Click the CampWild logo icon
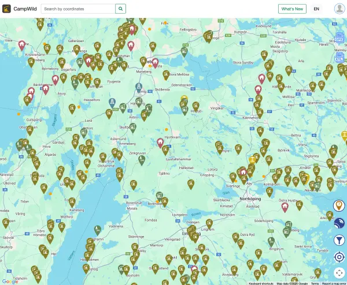The height and width of the screenshot is (285, 347). [x=6, y=9]
